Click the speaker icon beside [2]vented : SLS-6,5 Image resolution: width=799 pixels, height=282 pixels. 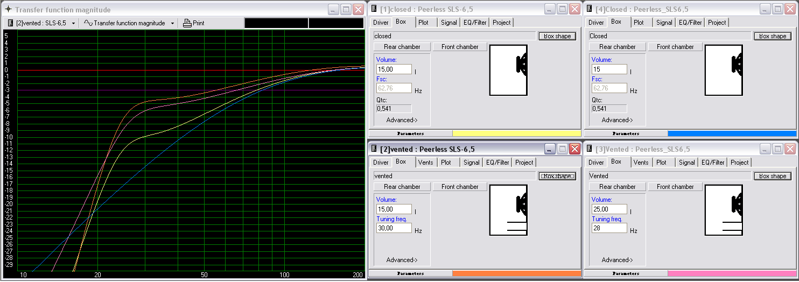pyautogui.click(x=11, y=23)
